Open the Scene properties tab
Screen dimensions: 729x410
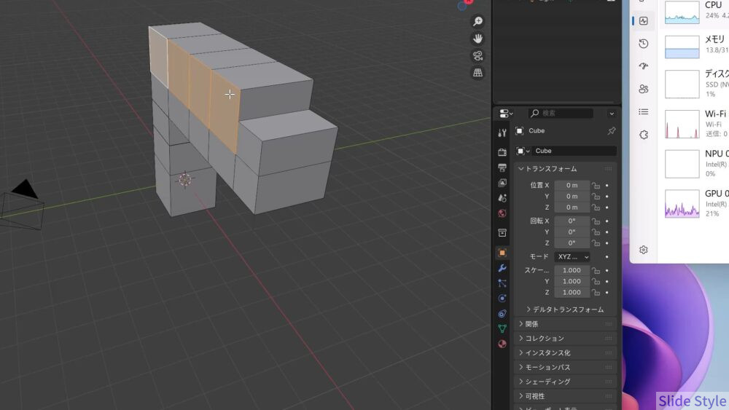click(x=502, y=198)
